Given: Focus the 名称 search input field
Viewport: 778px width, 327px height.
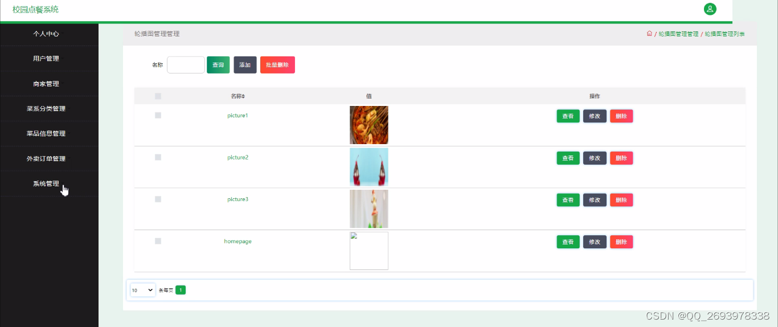Looking at the screenshot, I should (x=186, y=65).
